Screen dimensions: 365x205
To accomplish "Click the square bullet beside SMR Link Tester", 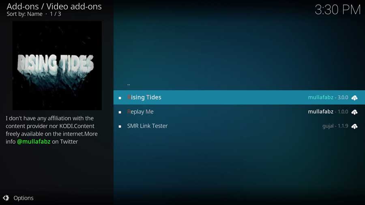I will pyautogui.click(x=120, y=126).
